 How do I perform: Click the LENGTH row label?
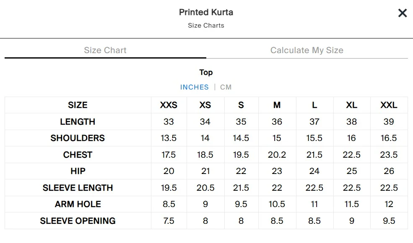click(x=78, y=122)
